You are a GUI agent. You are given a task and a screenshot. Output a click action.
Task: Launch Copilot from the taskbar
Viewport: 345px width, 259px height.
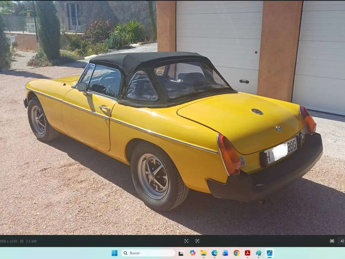point(192,253)
